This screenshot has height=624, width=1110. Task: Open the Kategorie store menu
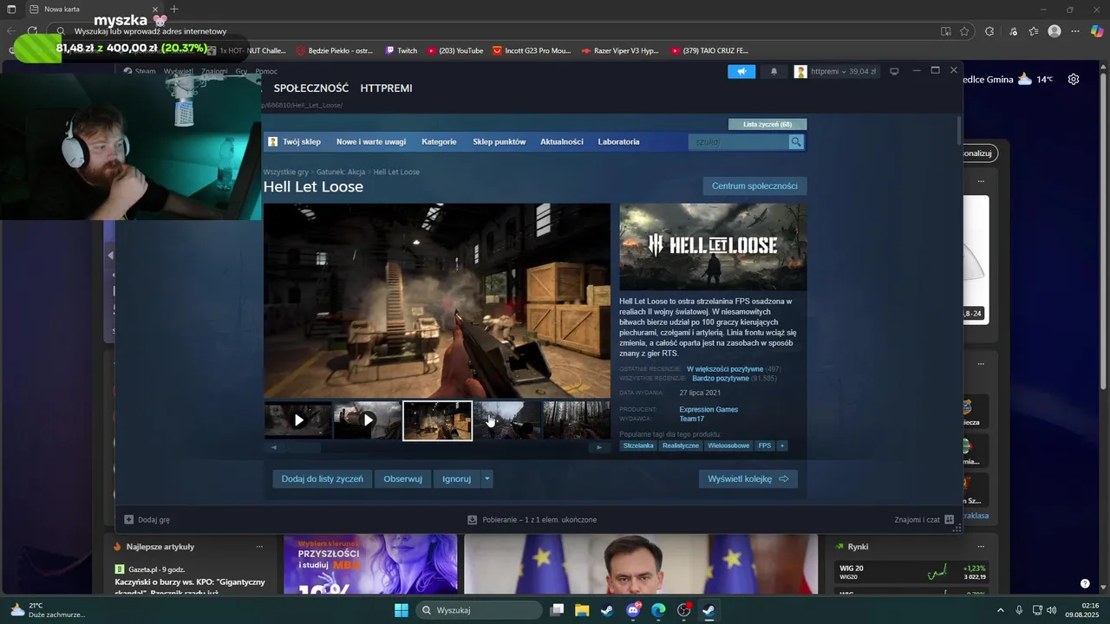pyautogui.click(x=439, y=141)
